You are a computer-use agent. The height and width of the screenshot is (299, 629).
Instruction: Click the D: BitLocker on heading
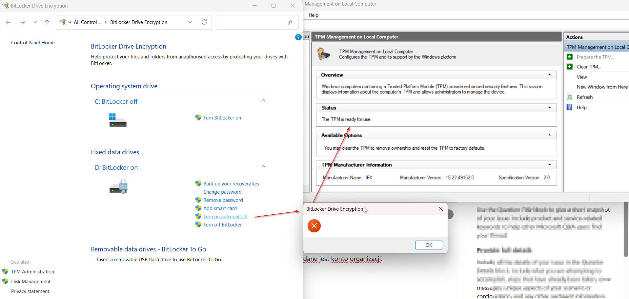[116, 168]
